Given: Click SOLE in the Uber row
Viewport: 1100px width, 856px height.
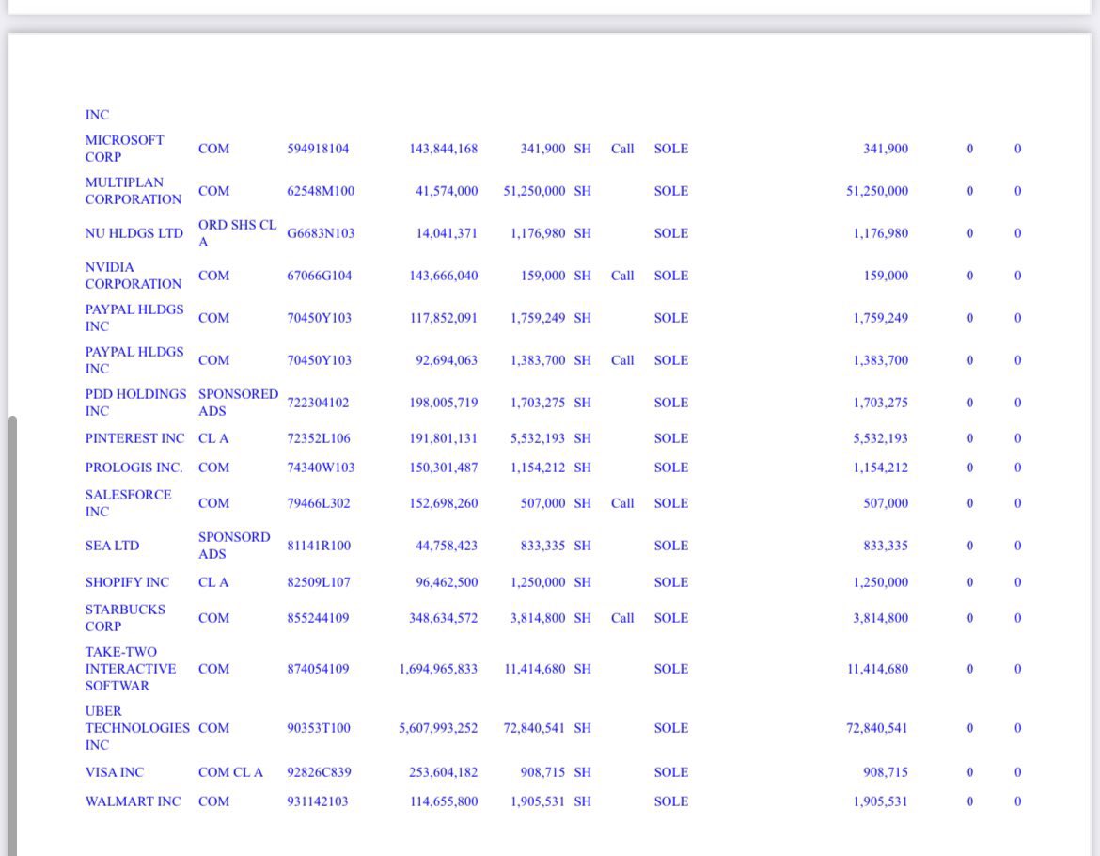Looking at the screenshot, I should [670, 728].
